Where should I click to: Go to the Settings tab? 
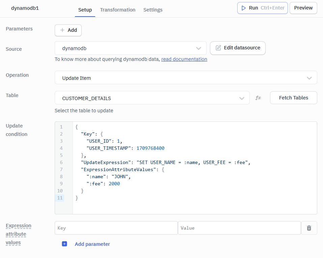click(x=153, y=10)
